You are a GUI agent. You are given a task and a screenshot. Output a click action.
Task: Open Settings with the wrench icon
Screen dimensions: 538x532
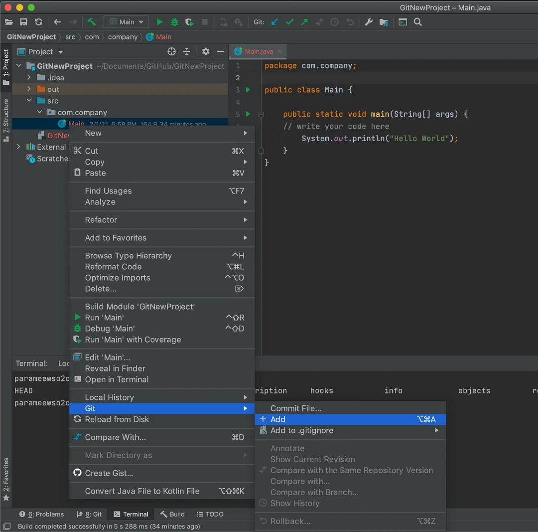(369, 22)
